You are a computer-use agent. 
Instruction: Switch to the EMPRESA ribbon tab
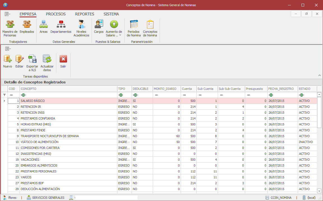(x=28, y=14)
